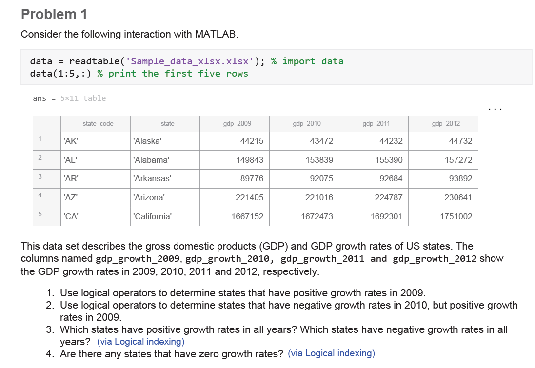The width and height of the screenshot is (535, 368).
Task: Select row number 4 of the table
Action: pyautogui.click(x=47, y=197)
